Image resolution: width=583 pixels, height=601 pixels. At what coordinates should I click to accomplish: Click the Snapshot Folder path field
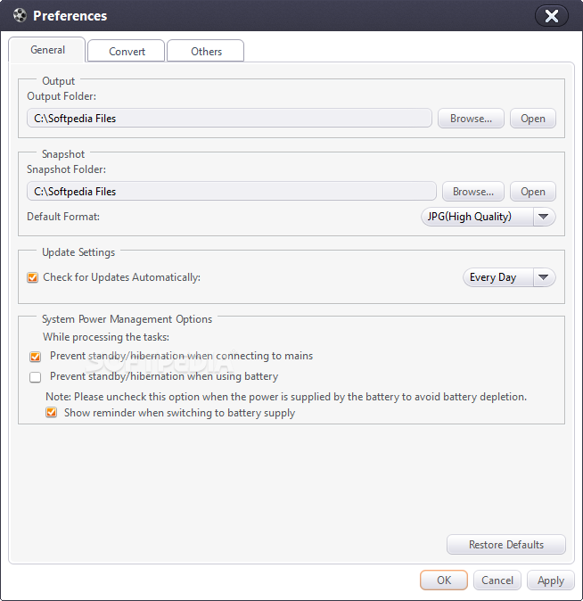pyautogui.click(x=232, y=191)
